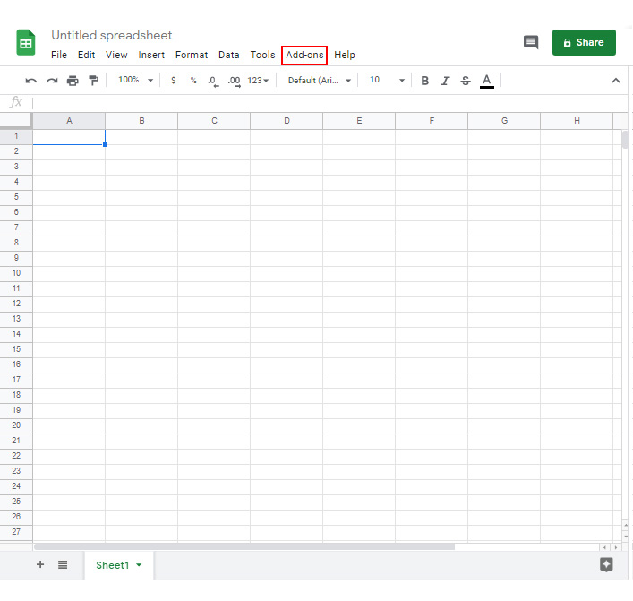Image resolution: width=633 pixels, height=601 pixels.
Task: Rename the Untitled spreadsheet title
Action: (112, 35)
